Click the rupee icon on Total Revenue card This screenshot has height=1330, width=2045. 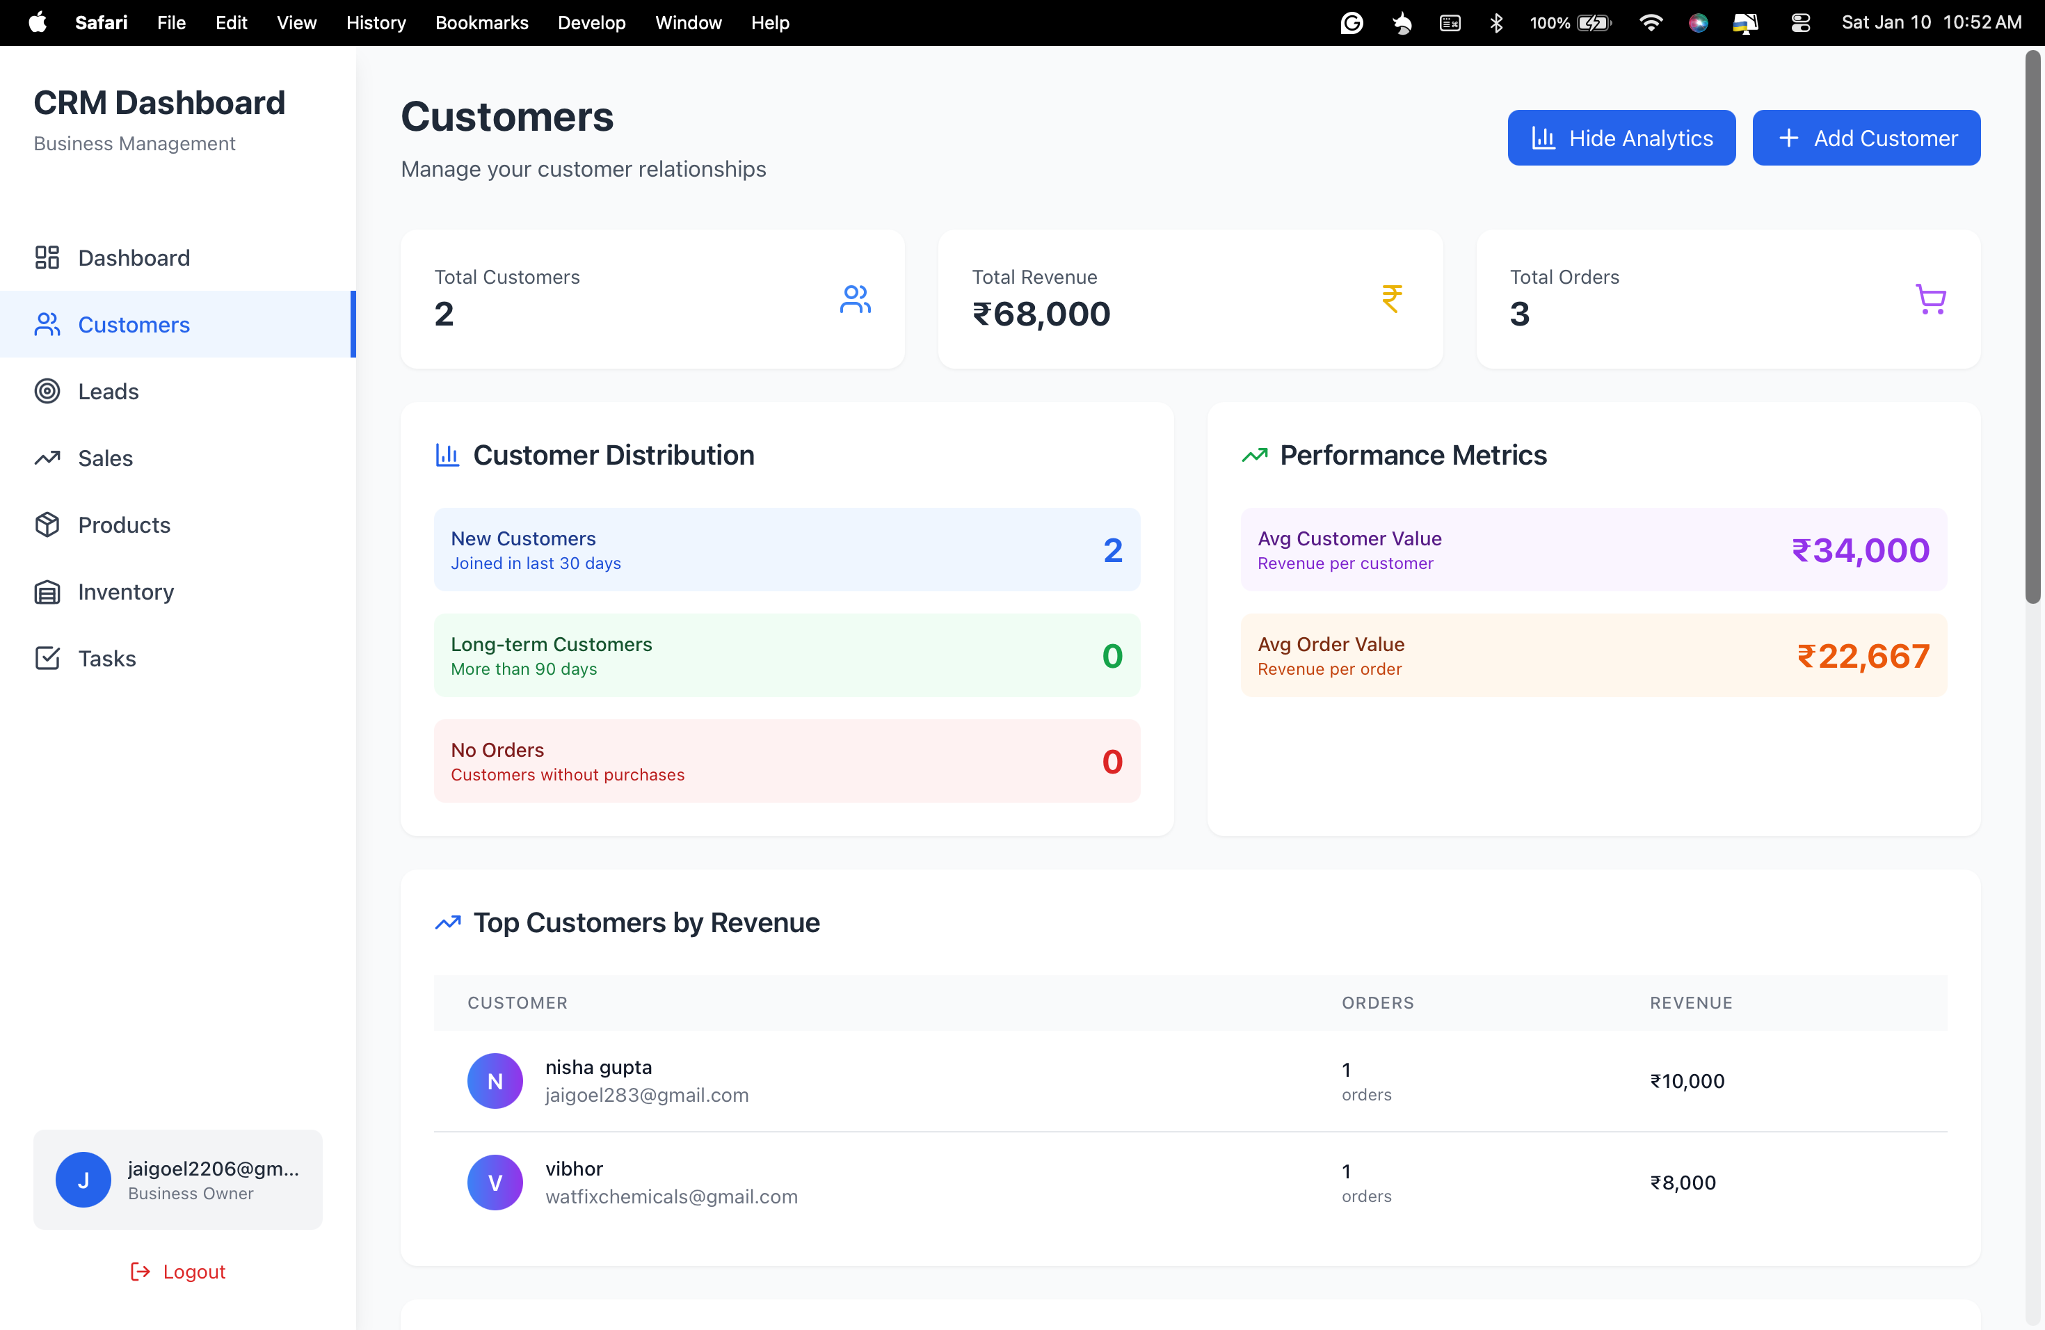pos(1392,299)
